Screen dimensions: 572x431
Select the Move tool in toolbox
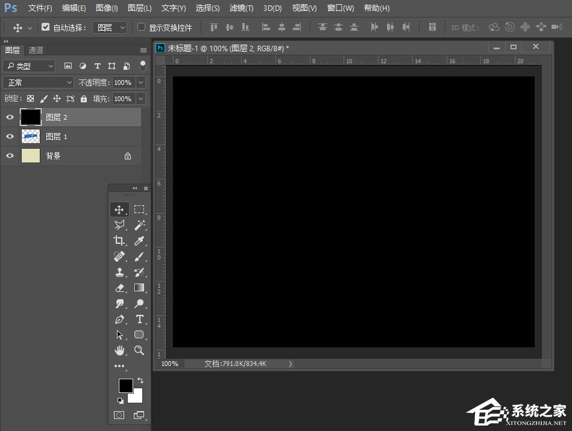119,209
